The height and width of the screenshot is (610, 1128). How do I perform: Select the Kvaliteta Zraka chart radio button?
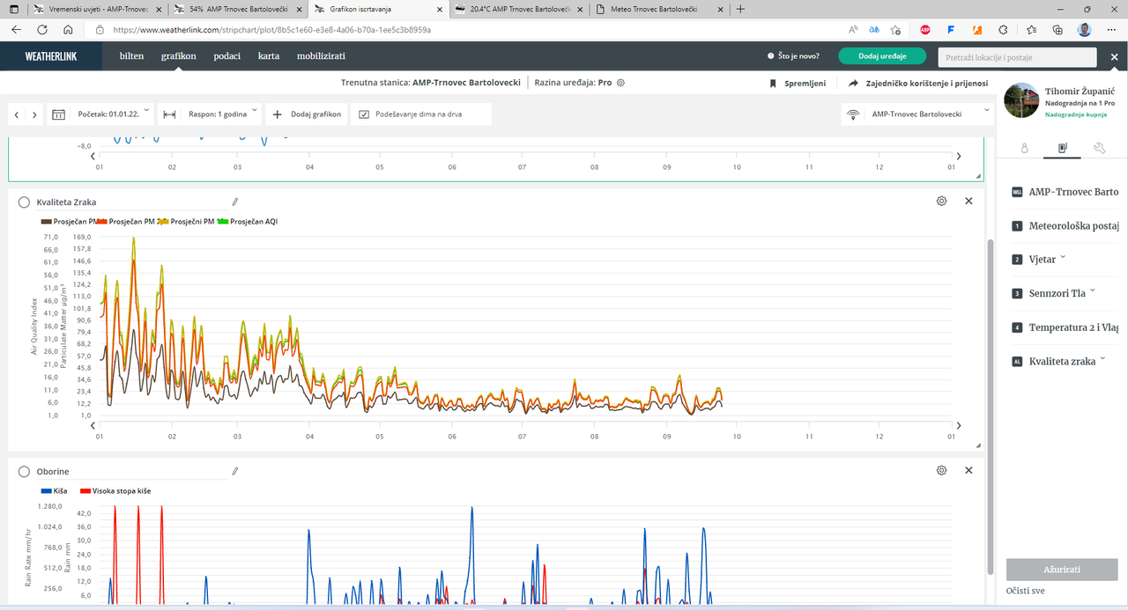pos(24,202)
